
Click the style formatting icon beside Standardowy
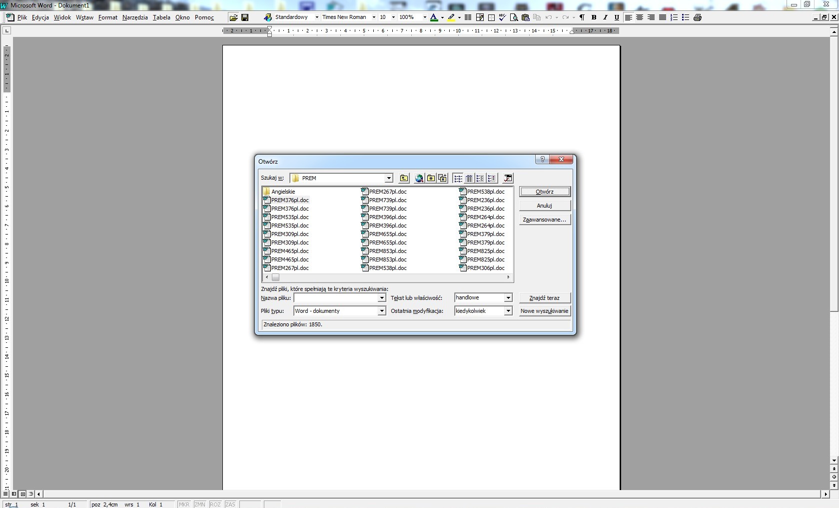pos(268,17)
